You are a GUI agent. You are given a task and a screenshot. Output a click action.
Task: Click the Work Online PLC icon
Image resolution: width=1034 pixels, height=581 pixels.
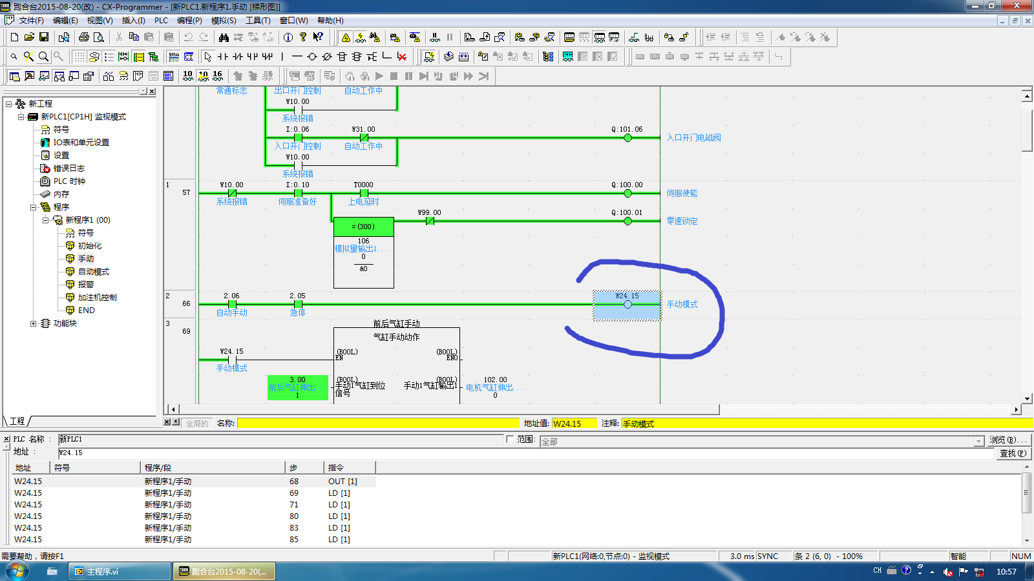pos(346,37)
